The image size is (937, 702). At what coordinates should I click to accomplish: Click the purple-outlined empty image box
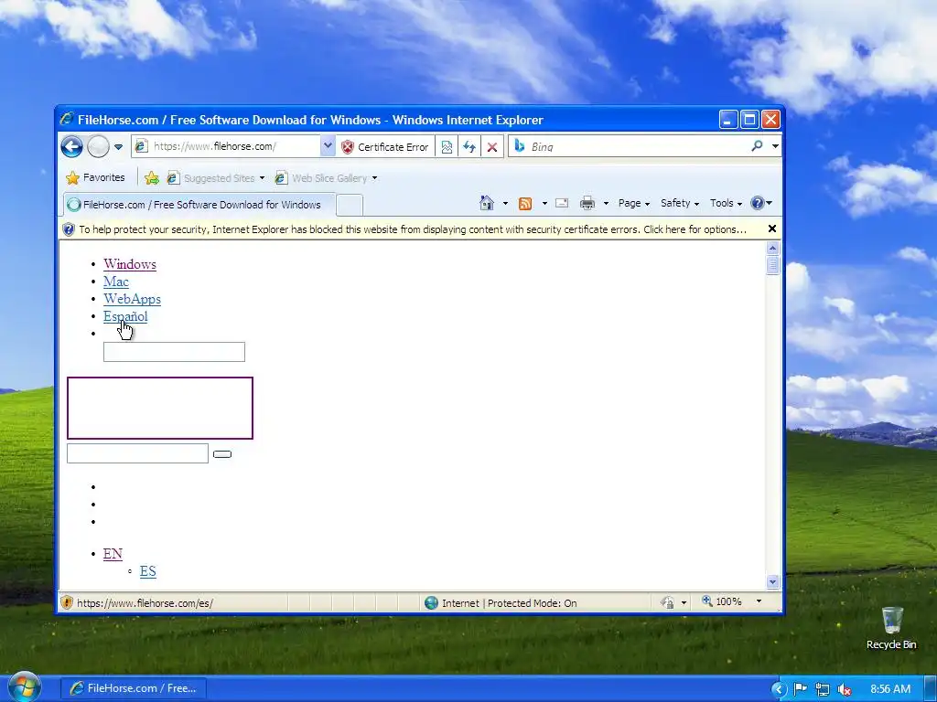tap(160, 408)
